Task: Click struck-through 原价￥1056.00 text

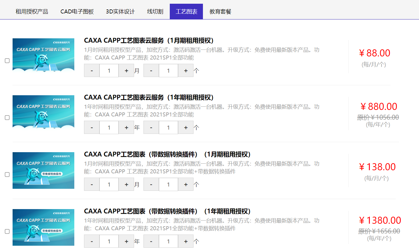Action: (378, 117)
